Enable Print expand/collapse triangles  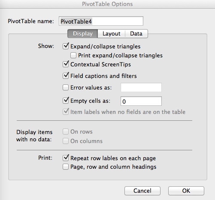tap(73, 55)
